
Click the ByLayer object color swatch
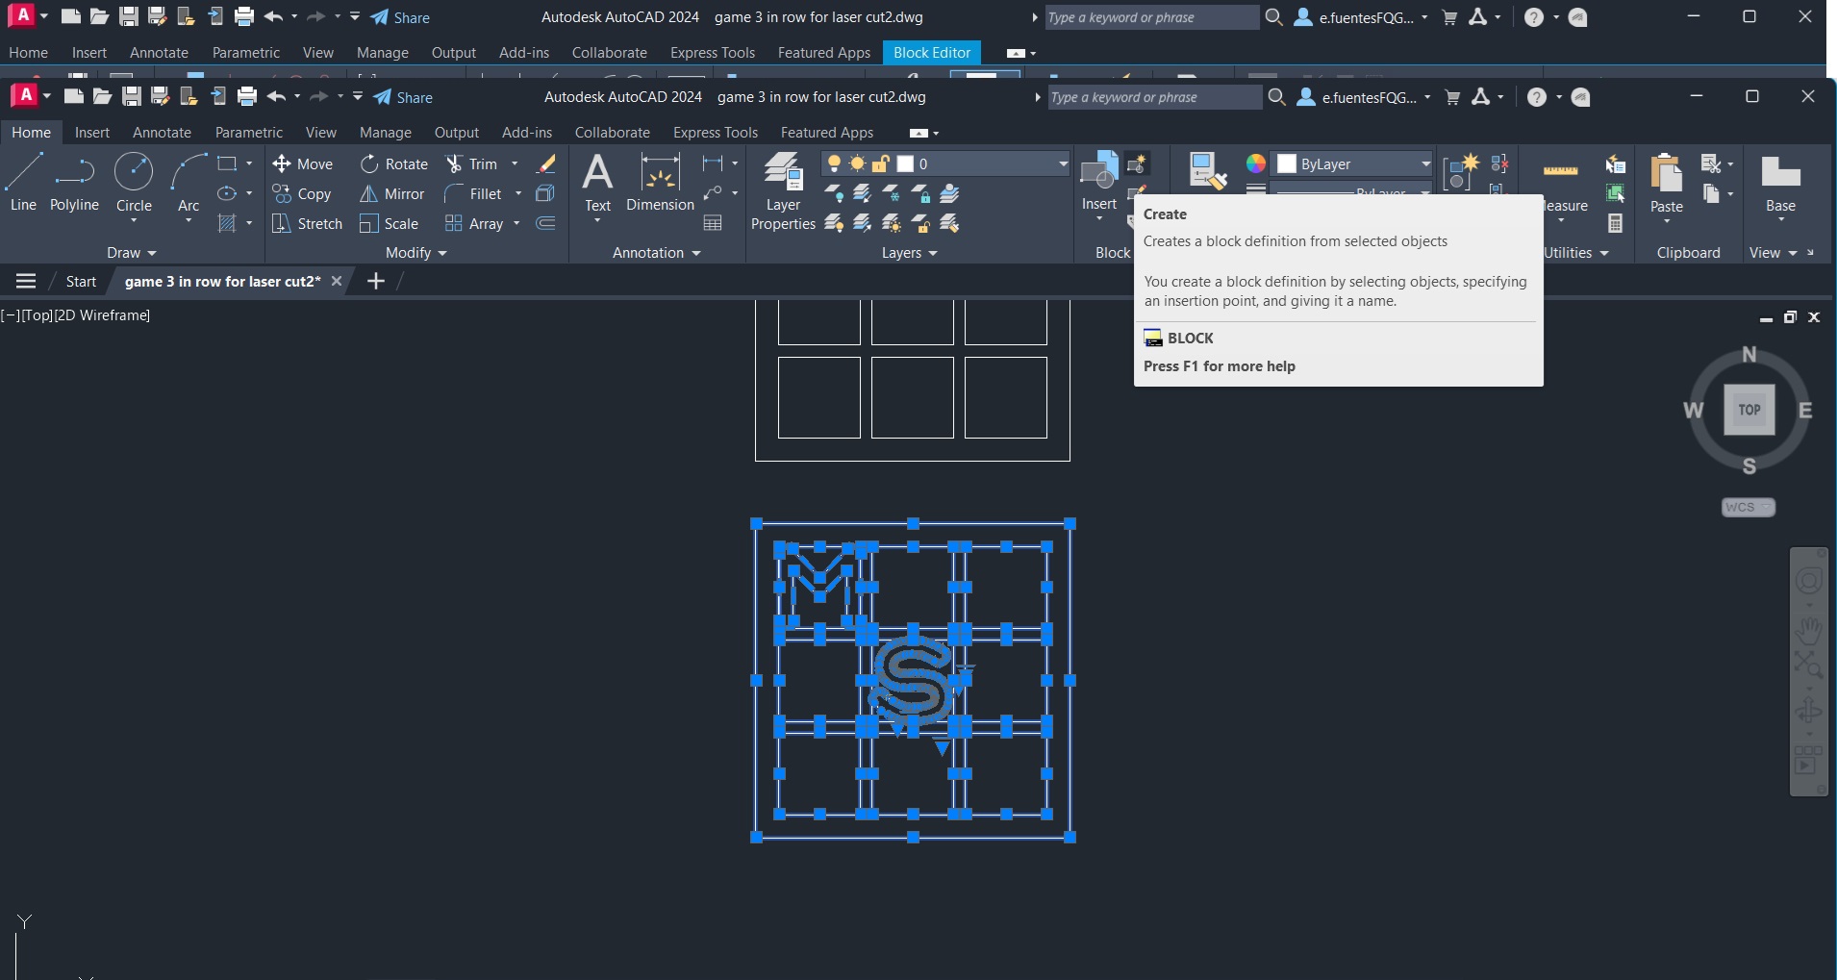coord(1287,163)
